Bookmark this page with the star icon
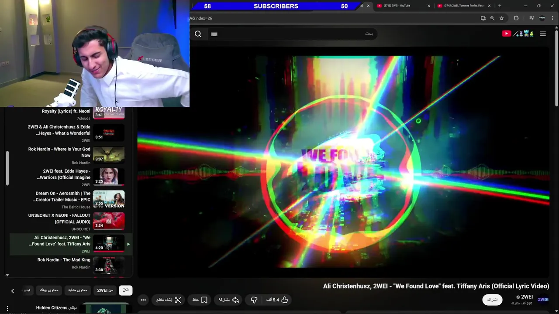This screenshot has width=559, height=314. (502, 18)
